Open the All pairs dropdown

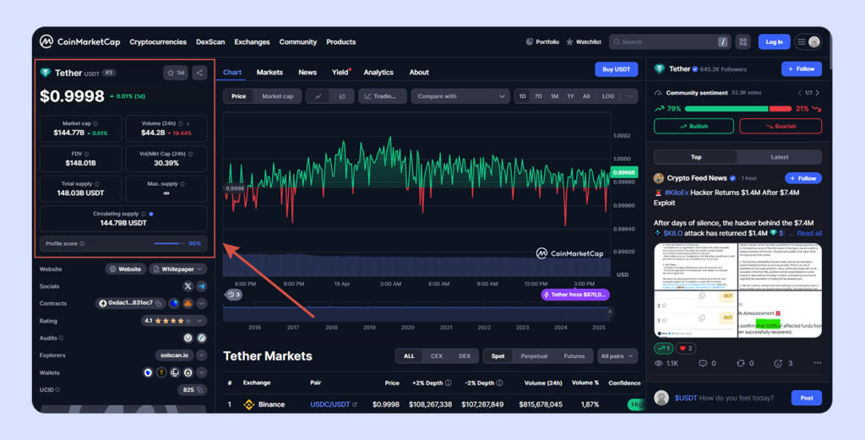(617, 356)
